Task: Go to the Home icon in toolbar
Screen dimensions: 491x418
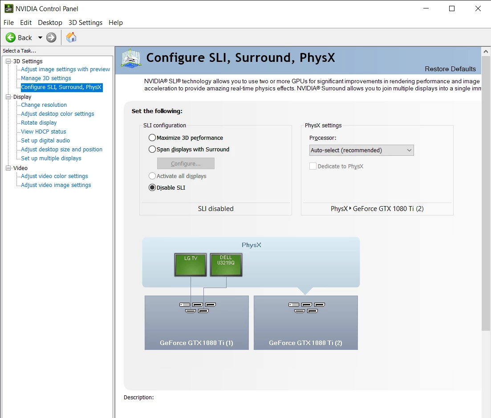Action: tap(71, 37)
